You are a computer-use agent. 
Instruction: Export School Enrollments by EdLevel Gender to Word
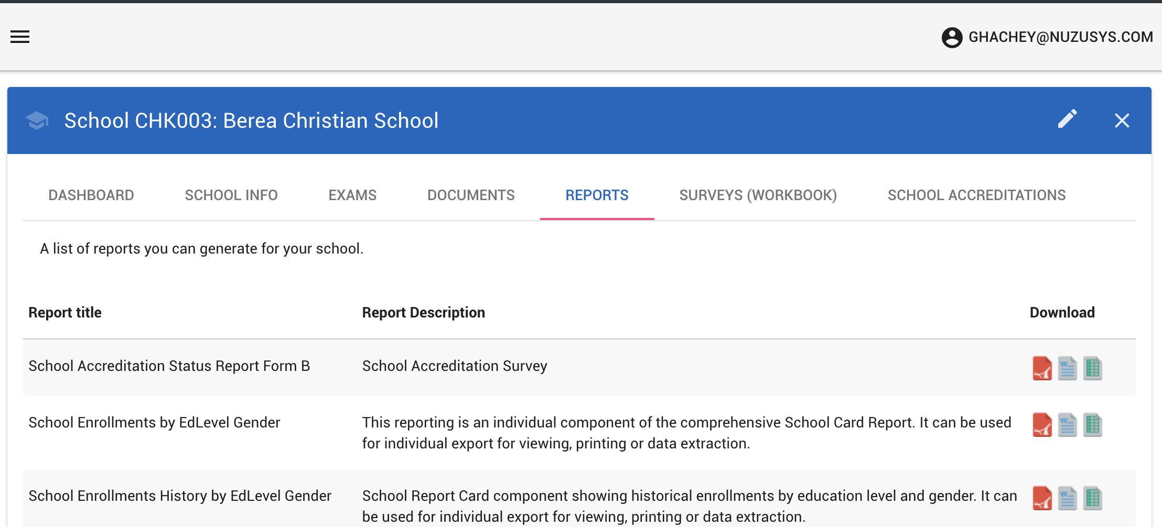[1067, 425]
